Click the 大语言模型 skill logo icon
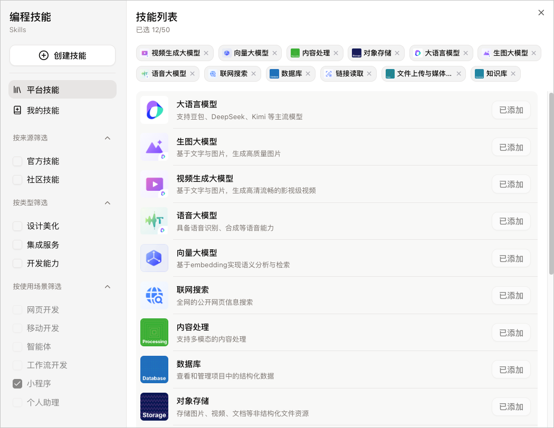554x428 pixels. click(x=155, y=110)
